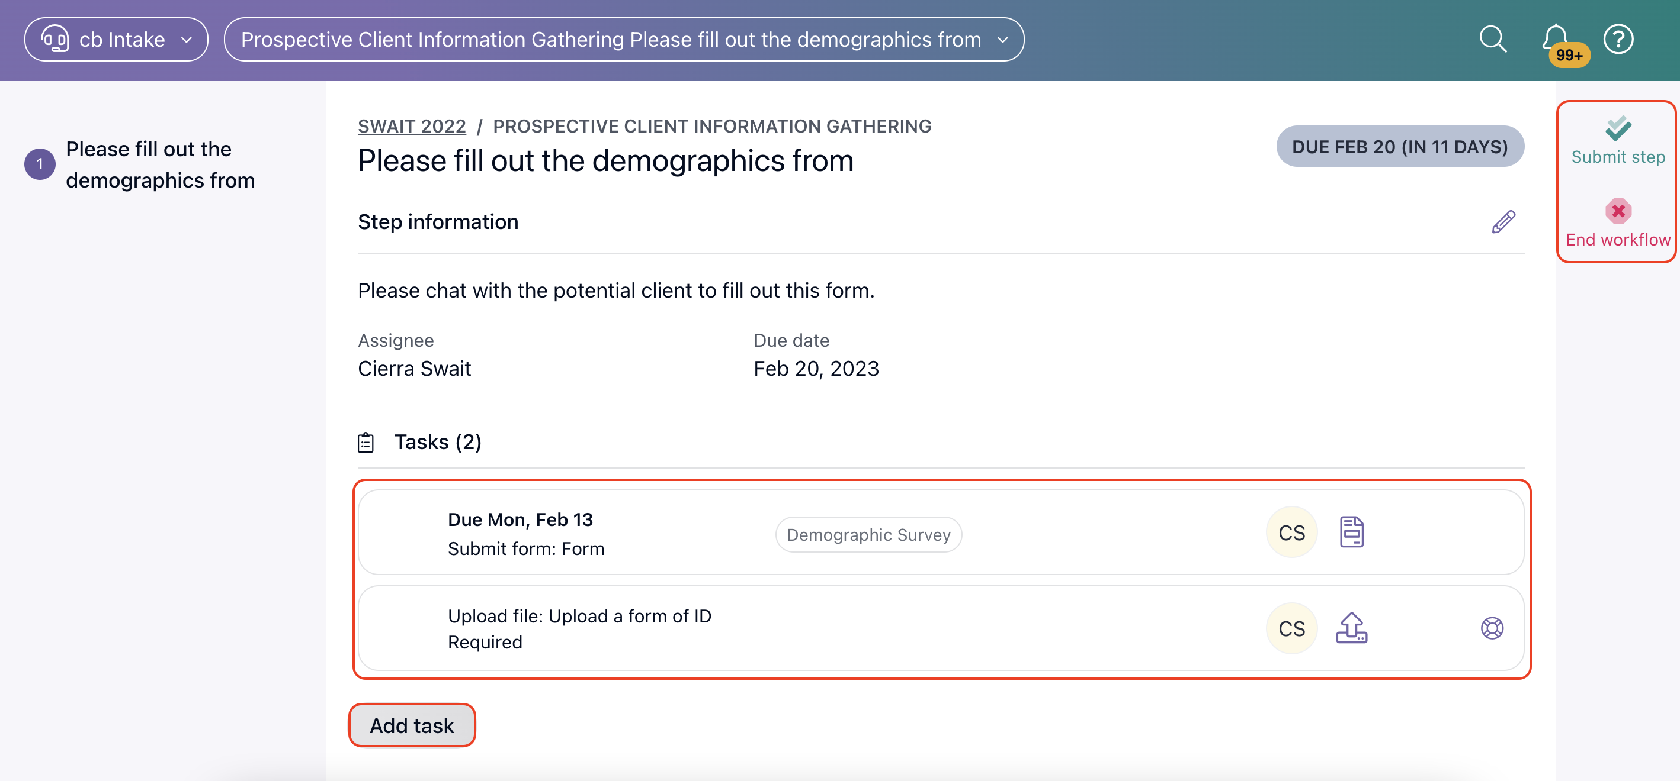The height and width of the screenshot is (781, 1680).
Task: Click the DUE FEB 20 (IN 11 DAYS) badge
Action: coord(1400,147)
